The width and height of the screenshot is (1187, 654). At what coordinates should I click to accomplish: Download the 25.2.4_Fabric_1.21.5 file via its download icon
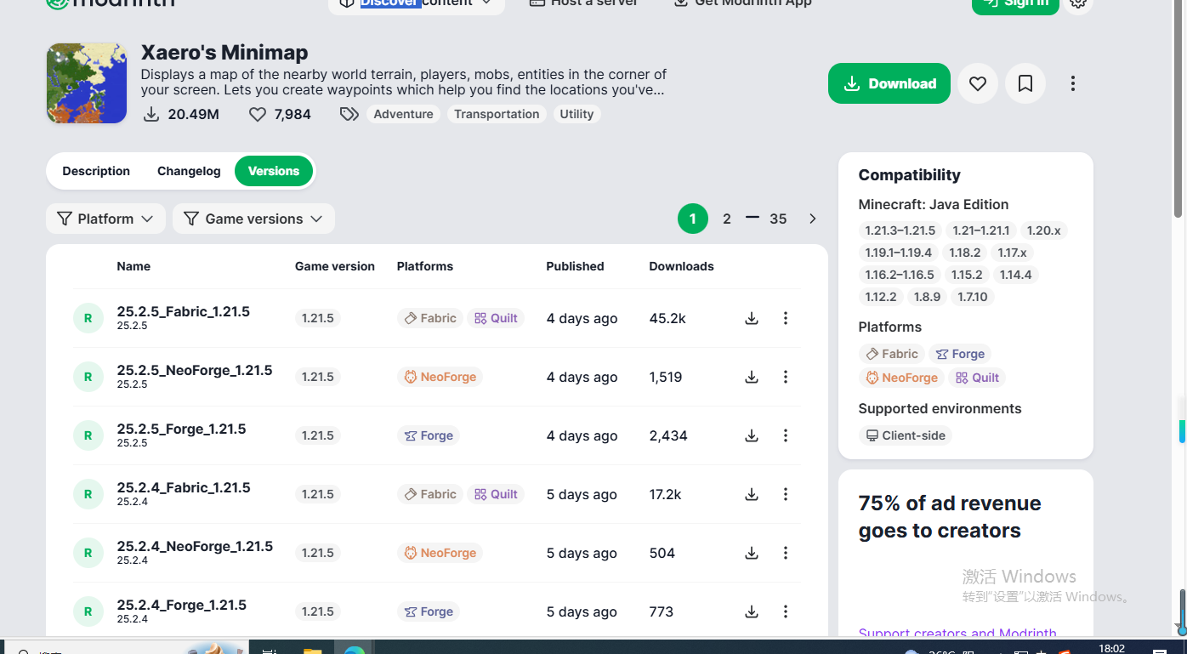(752, 494)
